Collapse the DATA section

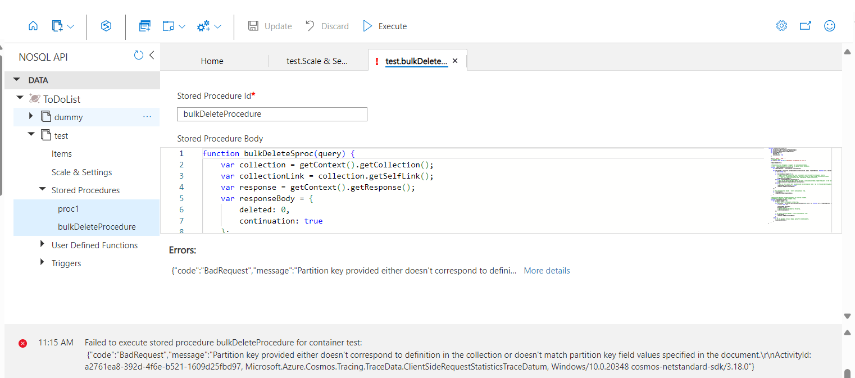coord(16,80)
